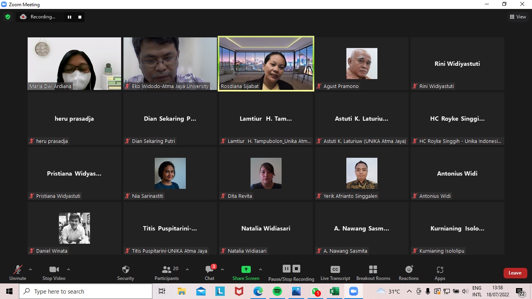Click Yerik Afrianto Singgalen profile picture

[362, 173]
